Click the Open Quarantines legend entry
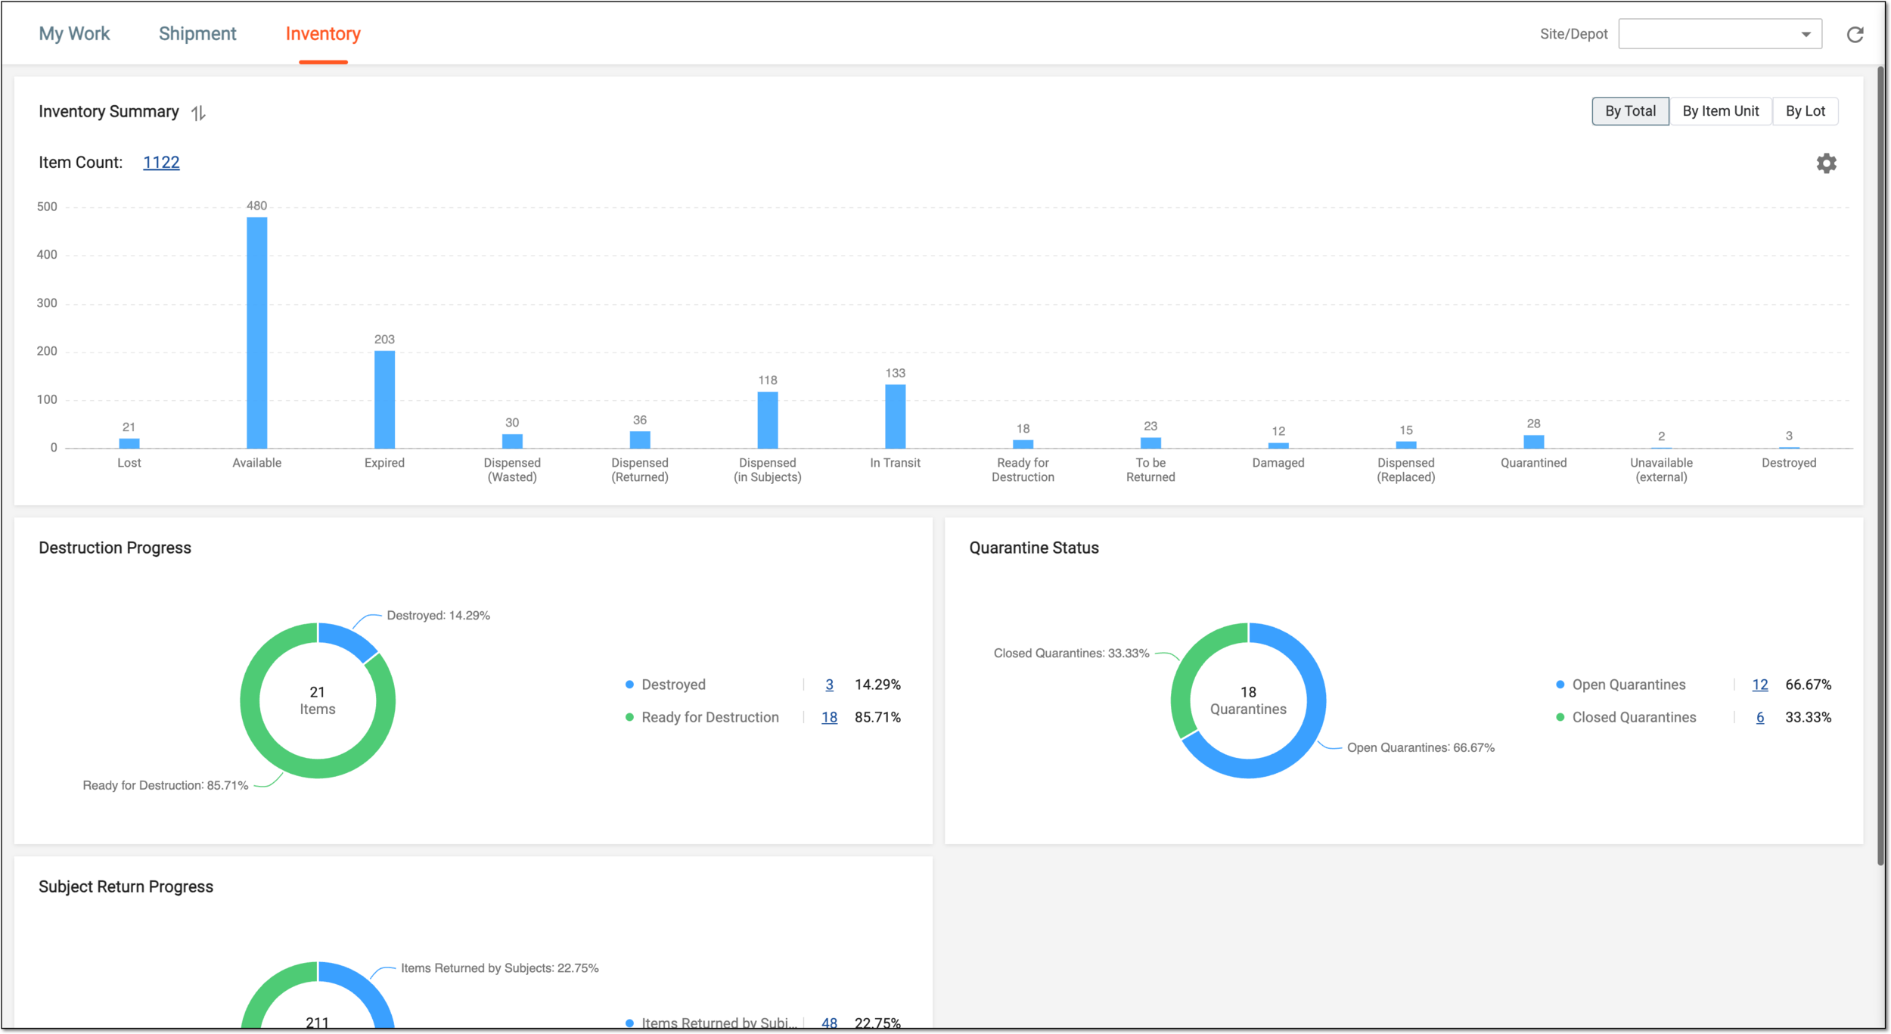 [1620, 685]
